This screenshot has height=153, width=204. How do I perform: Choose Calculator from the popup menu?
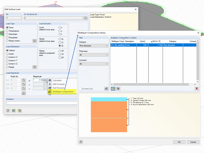click(x=57, y=81)
